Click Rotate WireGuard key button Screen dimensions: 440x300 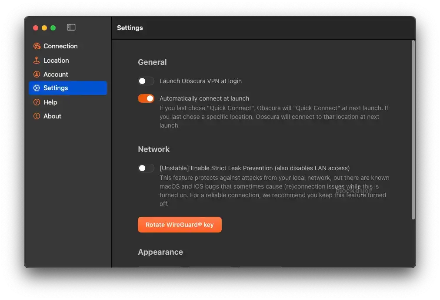point(180,225)
